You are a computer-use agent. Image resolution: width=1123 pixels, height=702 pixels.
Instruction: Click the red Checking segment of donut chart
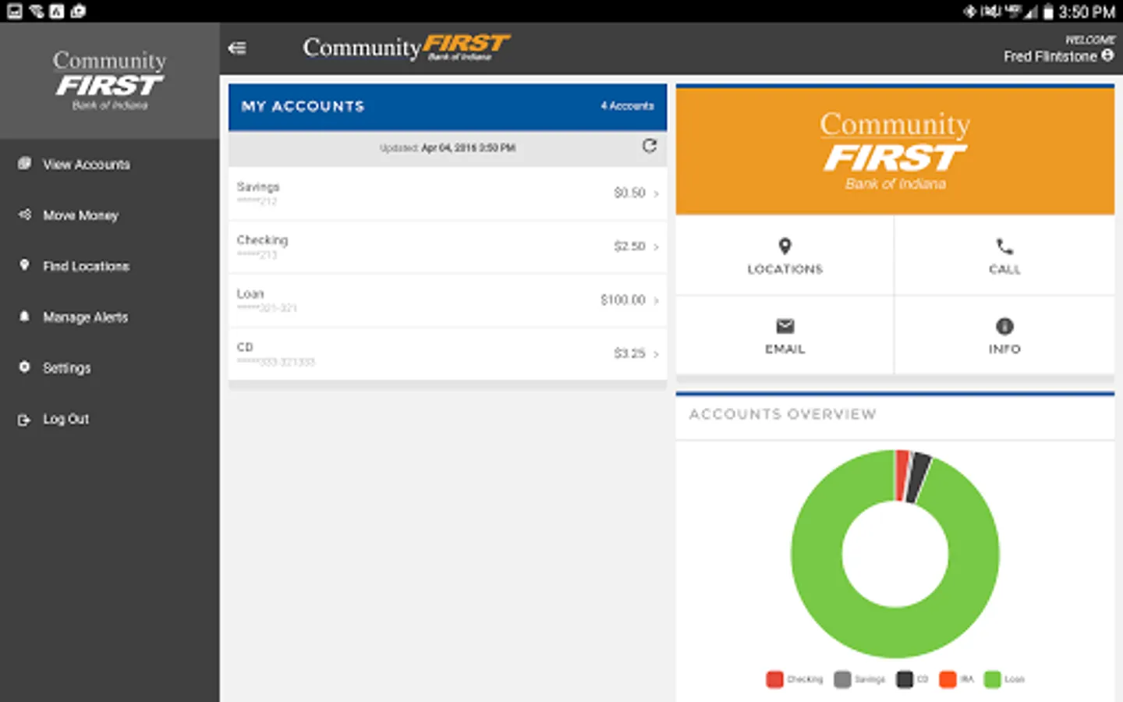pos(902,475)
